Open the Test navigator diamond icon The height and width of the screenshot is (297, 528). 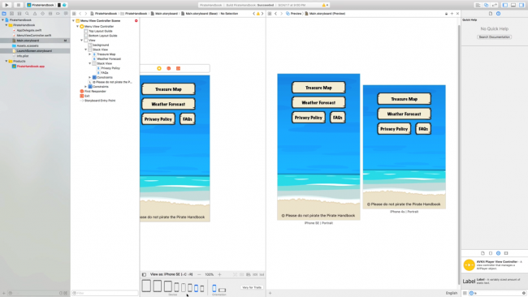(42, 14)
